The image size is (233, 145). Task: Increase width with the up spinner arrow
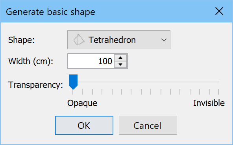(120, 58)
